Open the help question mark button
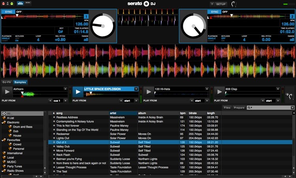 212,4
